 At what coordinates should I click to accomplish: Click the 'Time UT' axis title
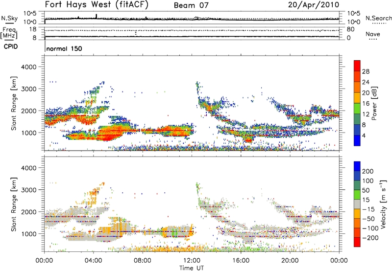pyautogui.click(x=192, y=268)
